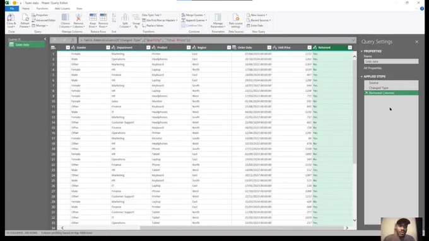Open the Returned column filter dropdown

[x=350, y=47]
